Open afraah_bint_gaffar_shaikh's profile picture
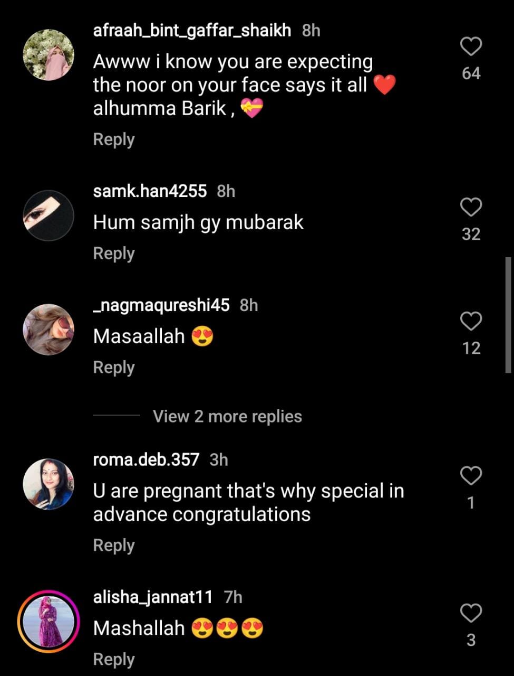514x676 pixels. (49, 55)
